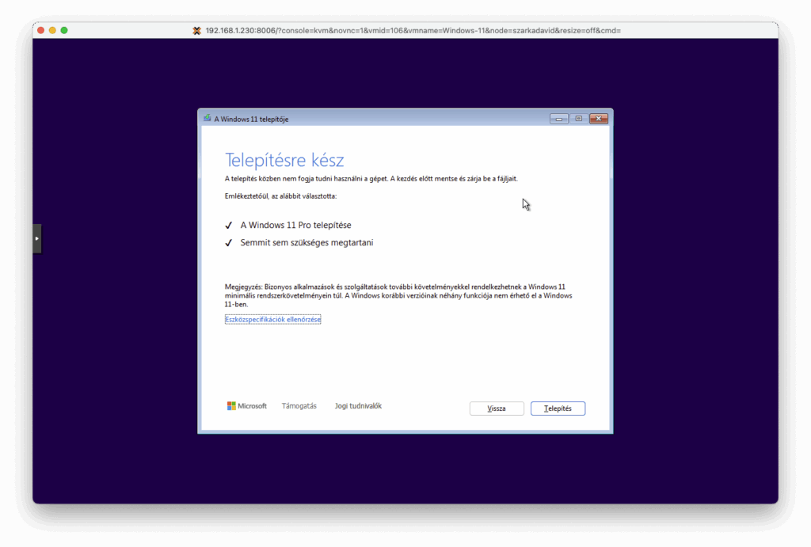Open the Jogi tudnivalók legal link

pyautogui.click(x=358, y=406)
